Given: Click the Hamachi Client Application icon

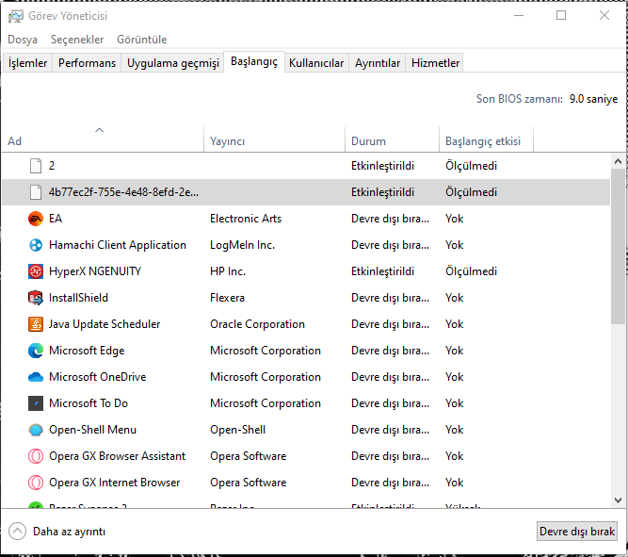Looking at the screenshot, I should 36,245.
